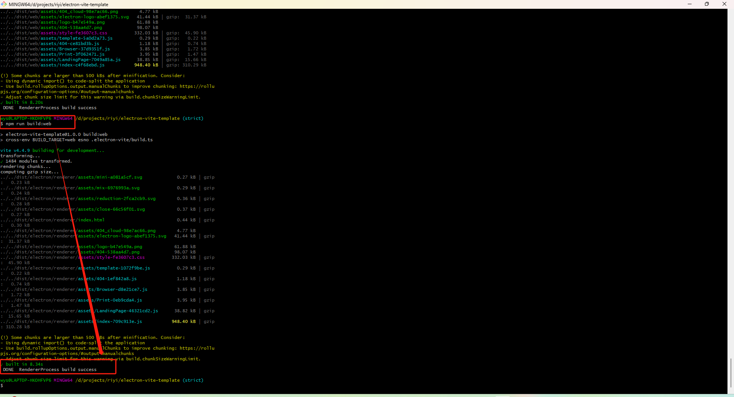Click the highlighted npm run build:web command
734x397 pixels.
point(27,124)
